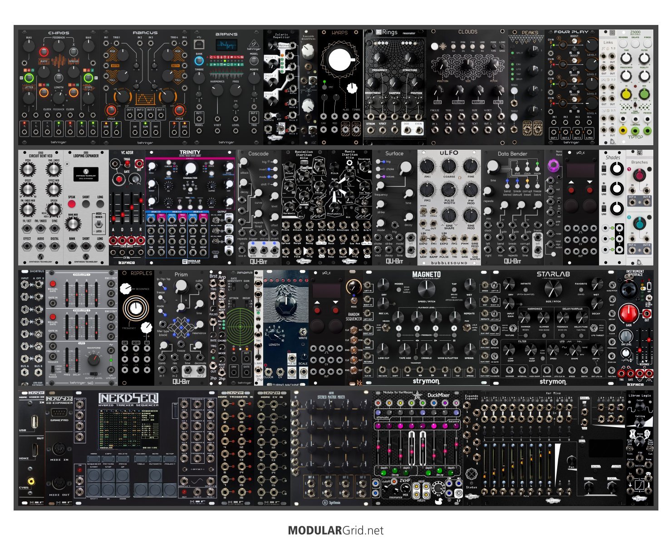The height and width of the screenshot is (540, 672).
Task: Flip the Mode Momentary/Latch switch on Looping Expander
Action: (x=99, y=223)
